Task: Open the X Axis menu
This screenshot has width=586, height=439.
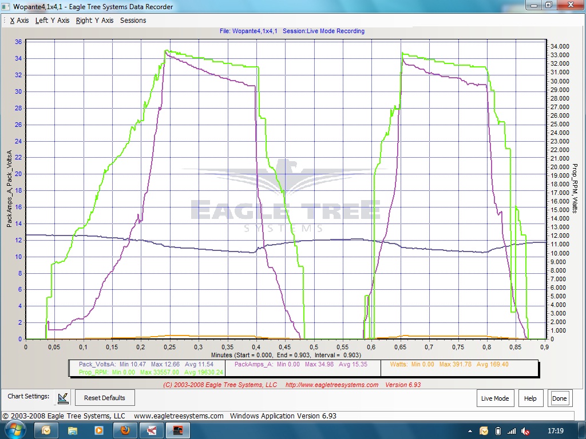Action: (19, 21)
